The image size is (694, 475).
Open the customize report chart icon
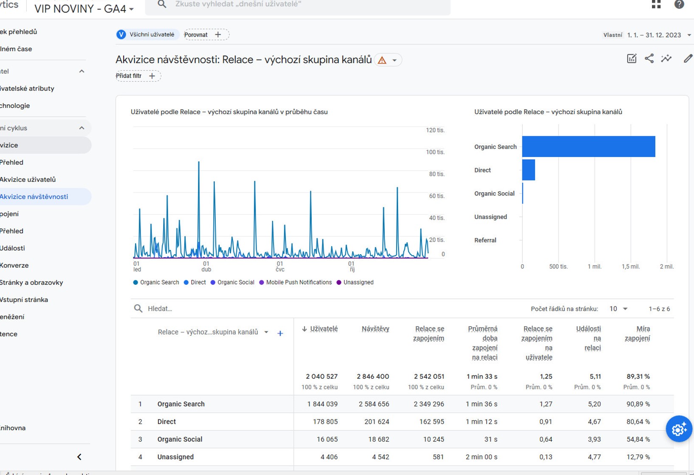(632, 59)
